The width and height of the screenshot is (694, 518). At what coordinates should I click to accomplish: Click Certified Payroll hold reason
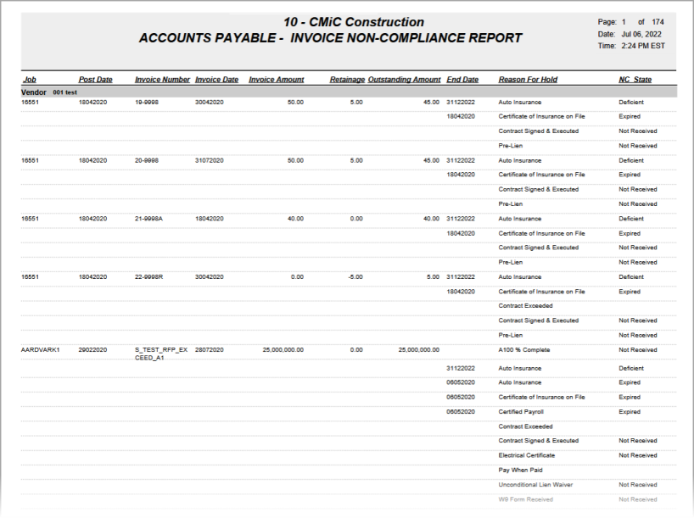[x=521, y=412]
